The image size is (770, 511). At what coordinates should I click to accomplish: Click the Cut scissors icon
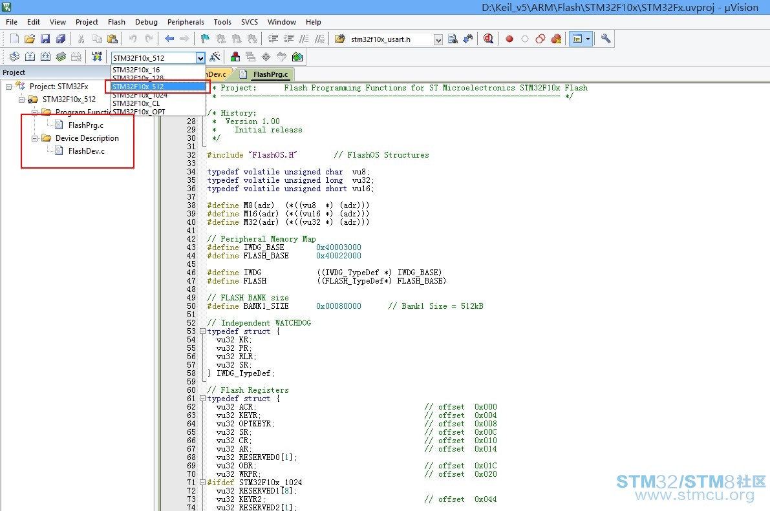click(81, 39)
